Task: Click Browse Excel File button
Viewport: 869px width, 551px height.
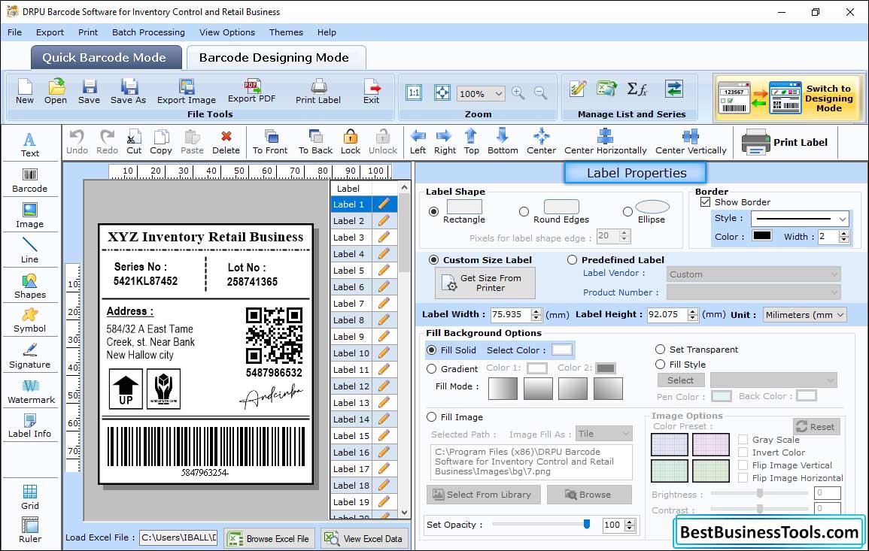Action: pos(269,538)
